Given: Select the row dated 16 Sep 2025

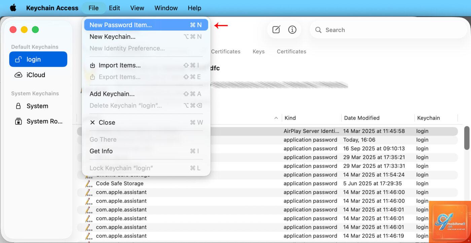Looking at the screenshot, I should [267, 149].
